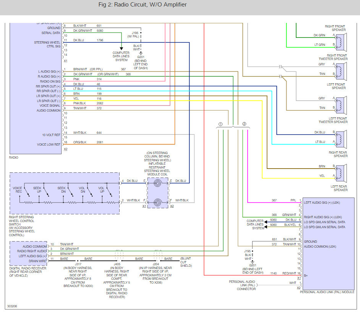Click the INFLATABLE RESTRAINT STEERING WHEEL MODULE COIL label
Screen dimensions: 360x313
[157, 169]
